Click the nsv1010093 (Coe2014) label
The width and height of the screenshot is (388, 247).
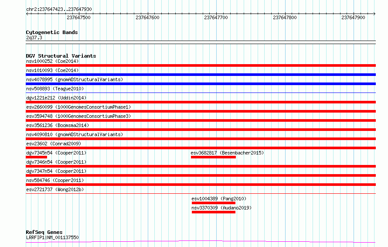tap(52, 70)
